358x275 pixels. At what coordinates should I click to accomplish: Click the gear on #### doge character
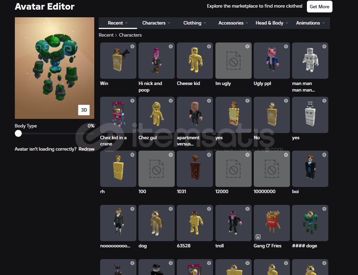[324, 209]
